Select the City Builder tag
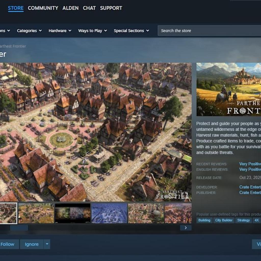This screenshot has height=261, width=261. 224,220
